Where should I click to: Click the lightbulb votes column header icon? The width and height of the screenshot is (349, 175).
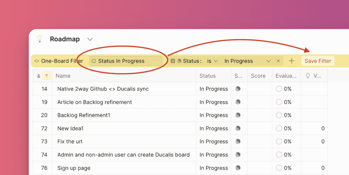pyautogui.click(x=308, y=76)
